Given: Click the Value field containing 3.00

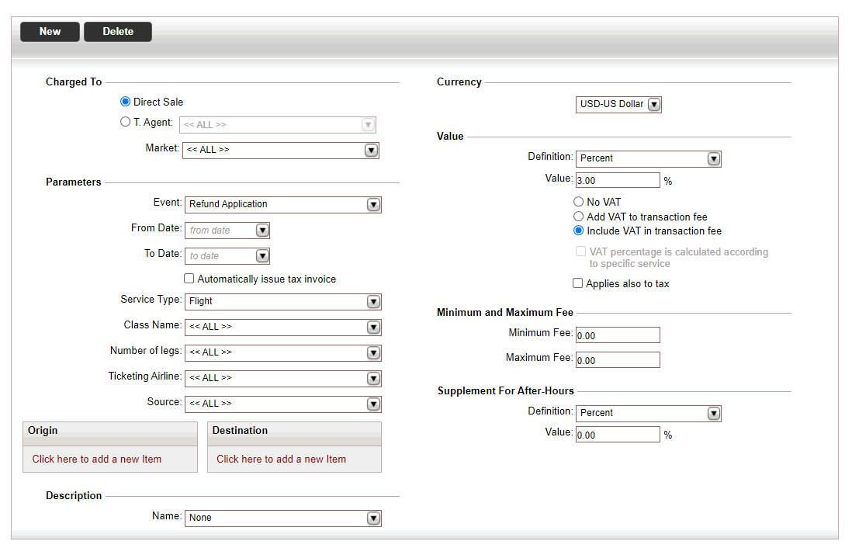Looking at the screenshot, I should 618,180.
